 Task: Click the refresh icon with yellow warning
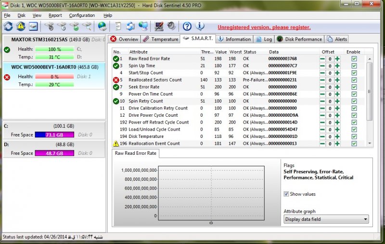coord(21,26)
